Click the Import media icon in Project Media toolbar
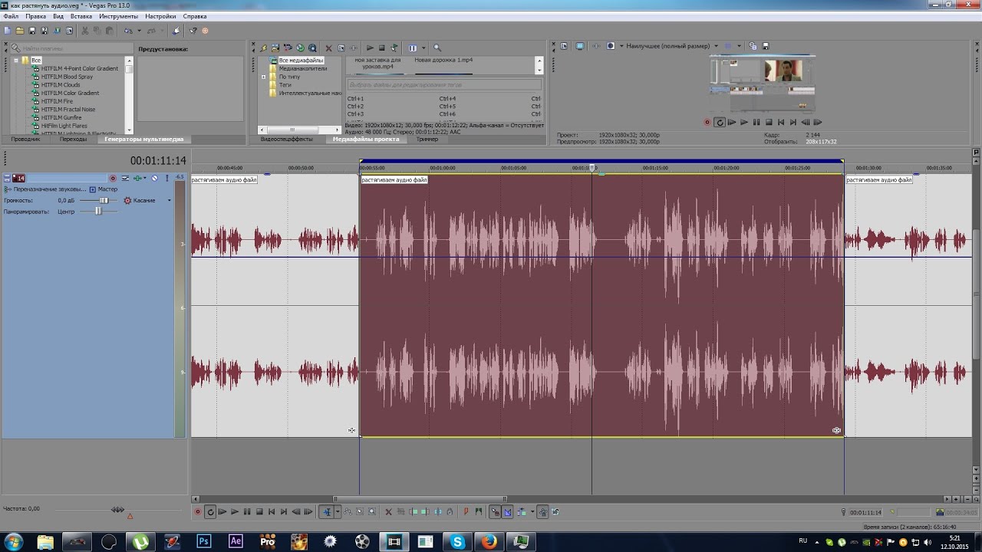982x552 pixels. pos(275,48)
